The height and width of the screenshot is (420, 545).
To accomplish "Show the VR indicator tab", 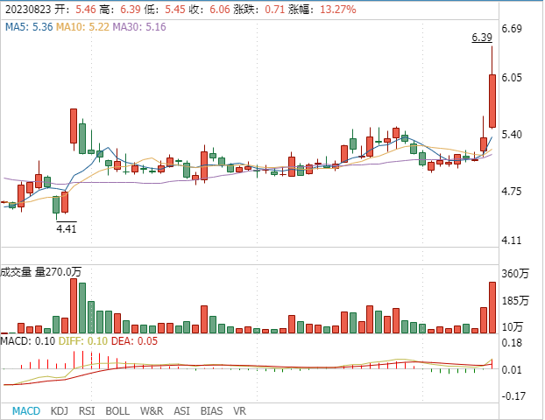I will [x=239, y=411].
